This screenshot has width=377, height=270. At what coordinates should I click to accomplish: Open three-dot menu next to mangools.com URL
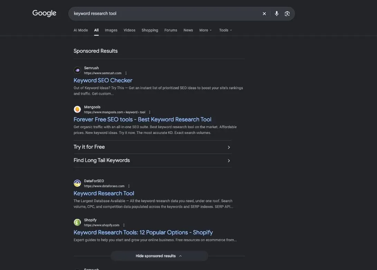[150, 112]
